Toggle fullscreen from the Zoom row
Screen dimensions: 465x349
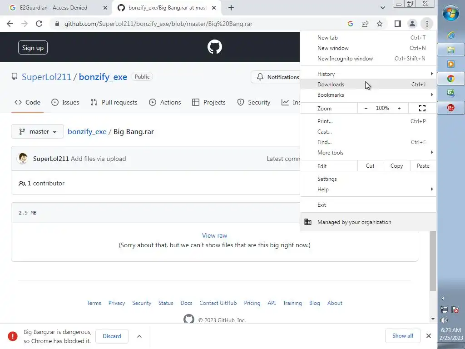point(422,108)
